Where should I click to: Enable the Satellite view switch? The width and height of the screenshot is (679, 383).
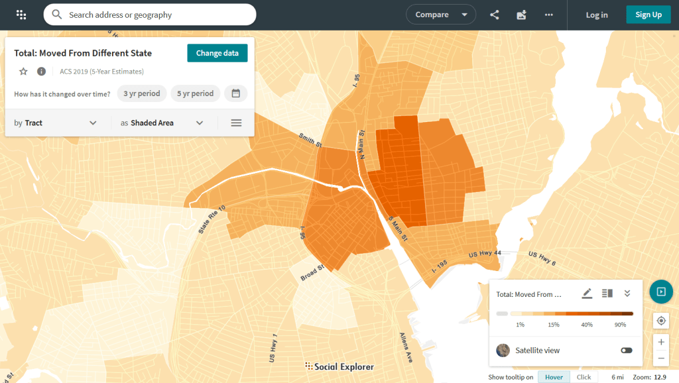626,350
